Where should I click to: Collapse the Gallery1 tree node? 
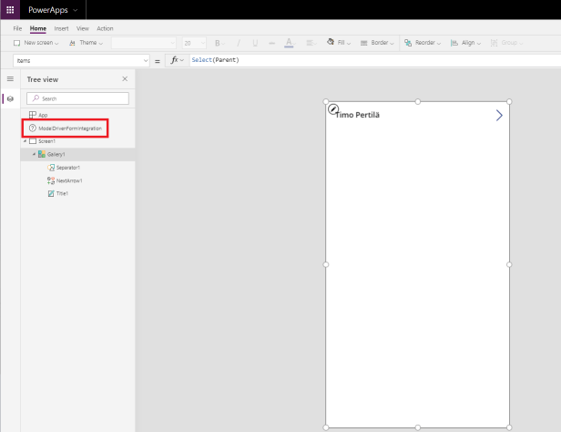(x=34, y=154)
